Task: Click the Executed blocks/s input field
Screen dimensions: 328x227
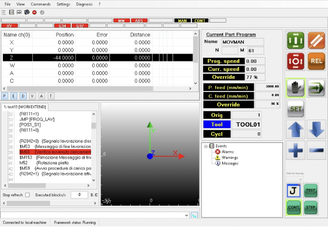Action: (79, 195)
